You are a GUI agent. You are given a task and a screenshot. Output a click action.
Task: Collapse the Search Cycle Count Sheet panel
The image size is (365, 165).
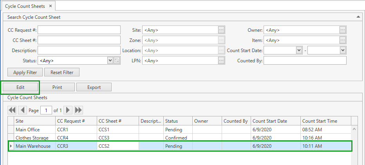[x=358, y=17]
